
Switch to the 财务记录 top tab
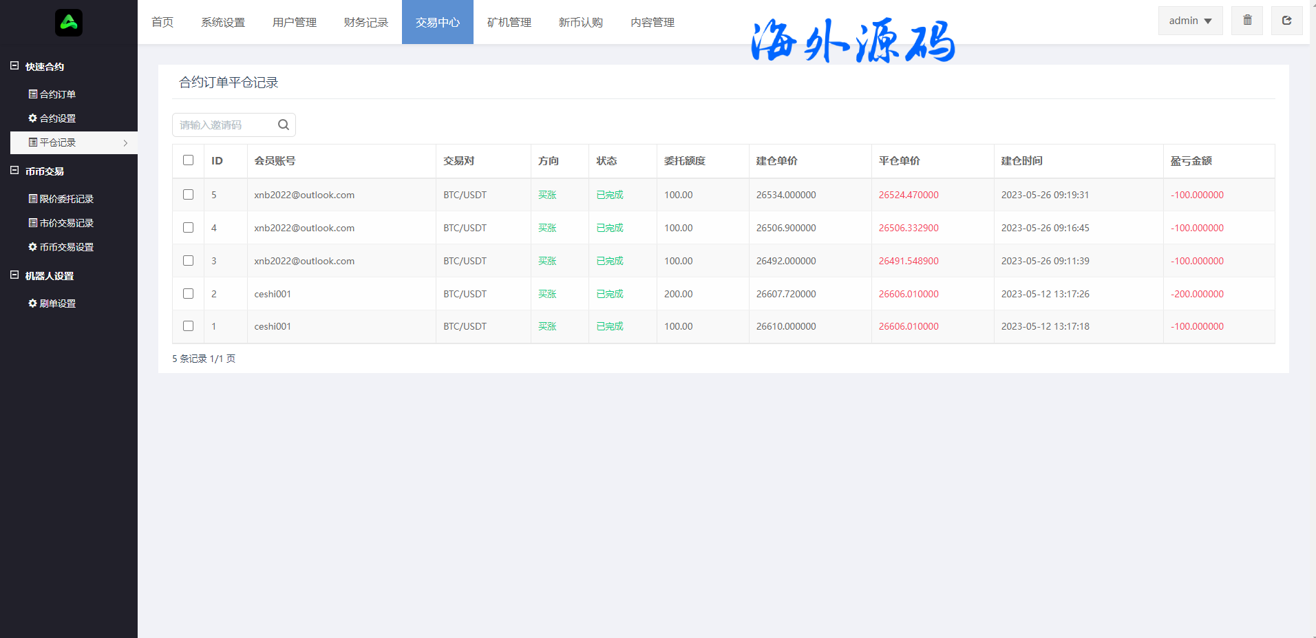coord(365,23)
